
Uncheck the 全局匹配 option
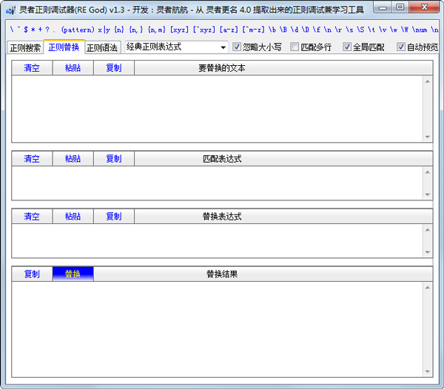click(347, 47)
